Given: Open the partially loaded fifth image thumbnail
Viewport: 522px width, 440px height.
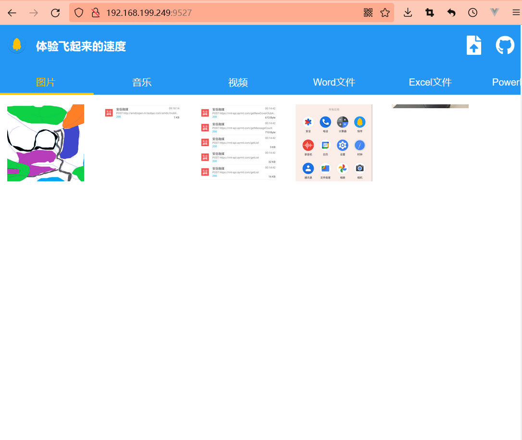Looking at the screenshot, I should (x=430, y=106).
